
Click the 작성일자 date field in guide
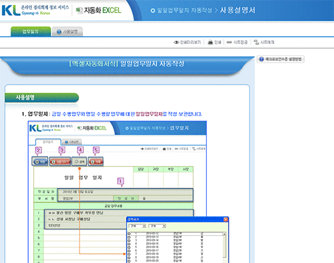tap(125, 192)
